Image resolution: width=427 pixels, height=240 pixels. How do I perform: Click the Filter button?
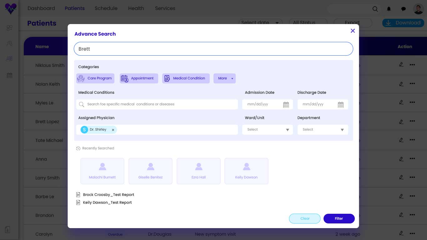pyautogui.click(x=339, y=218)
